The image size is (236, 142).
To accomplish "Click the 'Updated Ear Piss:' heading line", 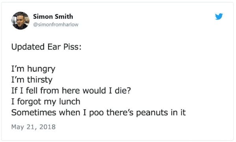I will click(46, 47).
